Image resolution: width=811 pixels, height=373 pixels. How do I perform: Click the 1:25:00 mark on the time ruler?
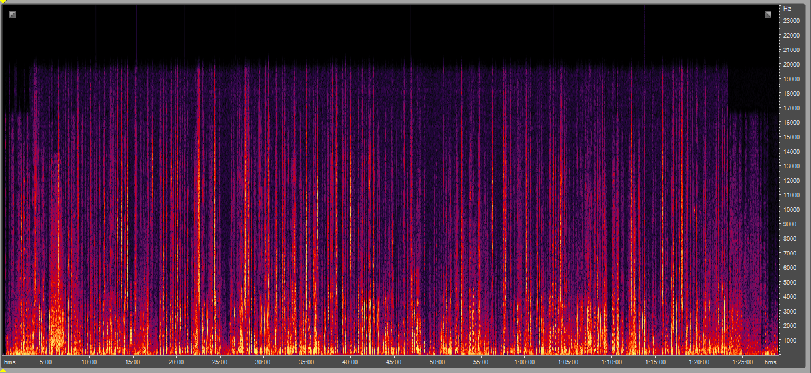coord(742,362)
